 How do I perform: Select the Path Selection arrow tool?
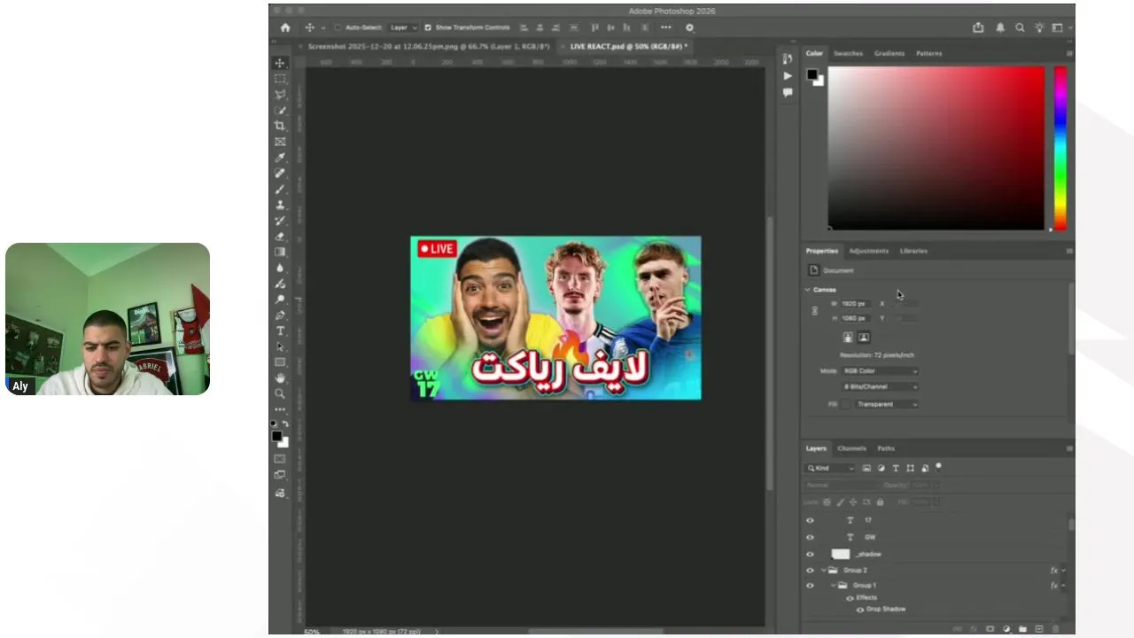click(x=280, y=346)
